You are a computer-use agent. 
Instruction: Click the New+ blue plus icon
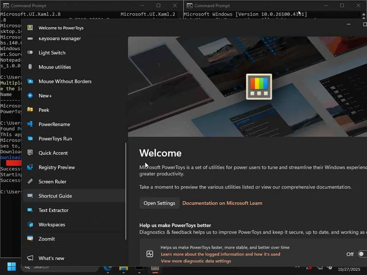coord(30,95)
